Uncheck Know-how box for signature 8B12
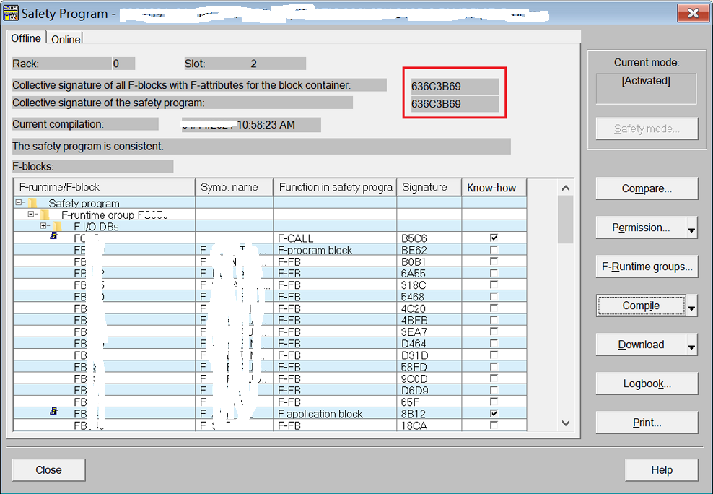Screen dimensions: 713x494 pos(494,414)
